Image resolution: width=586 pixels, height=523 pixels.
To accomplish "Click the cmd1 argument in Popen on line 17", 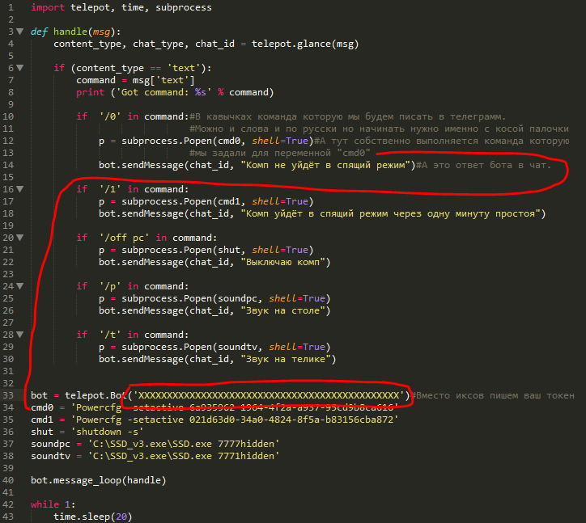I will [x=229, y=201].
